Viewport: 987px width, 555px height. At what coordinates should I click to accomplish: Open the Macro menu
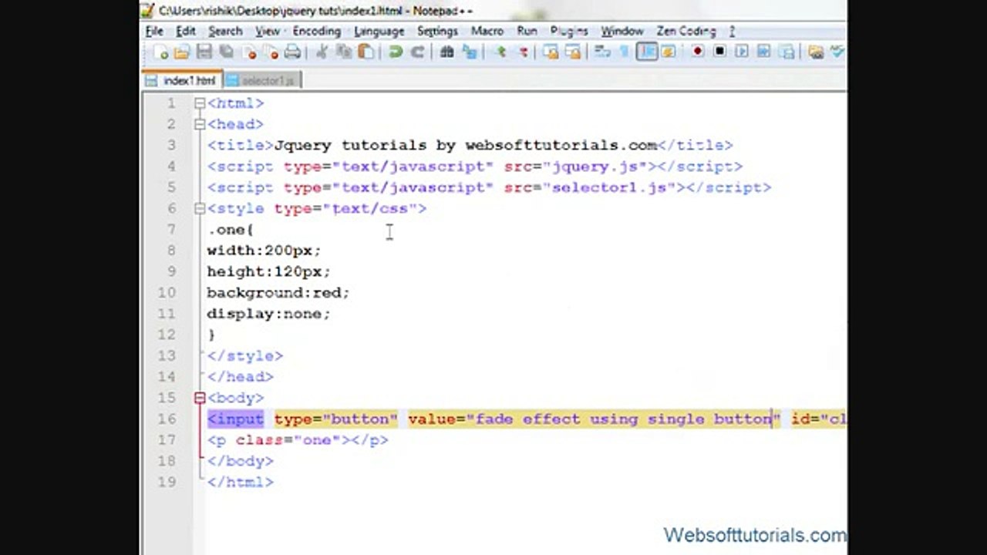click(487, 31)
